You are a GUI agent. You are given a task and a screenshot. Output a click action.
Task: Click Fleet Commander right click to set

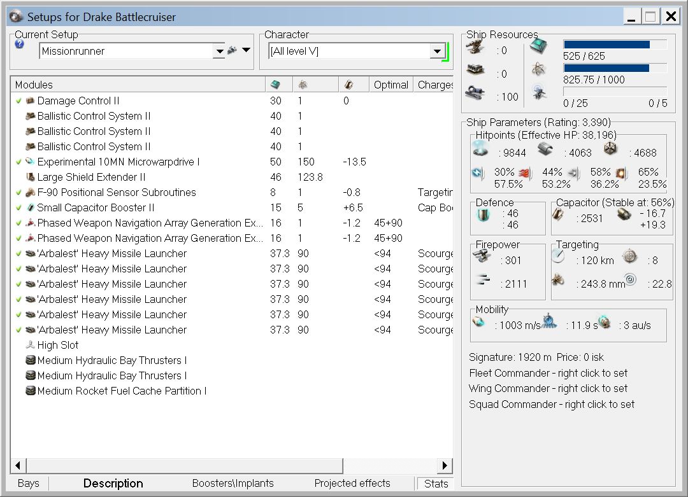548,373
